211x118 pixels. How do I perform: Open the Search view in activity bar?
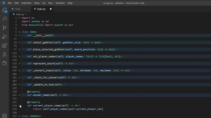click(4, 19)
